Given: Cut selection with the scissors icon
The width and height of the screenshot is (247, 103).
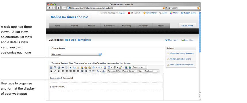Looking at the screenshot, I should pyautogui.click(x=70, y=68).
